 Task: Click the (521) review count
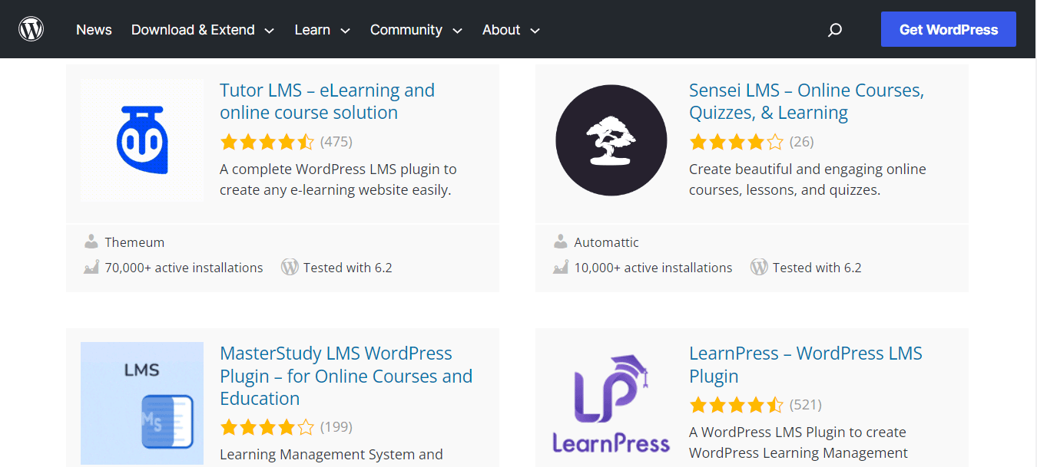[x=806, y=405]
